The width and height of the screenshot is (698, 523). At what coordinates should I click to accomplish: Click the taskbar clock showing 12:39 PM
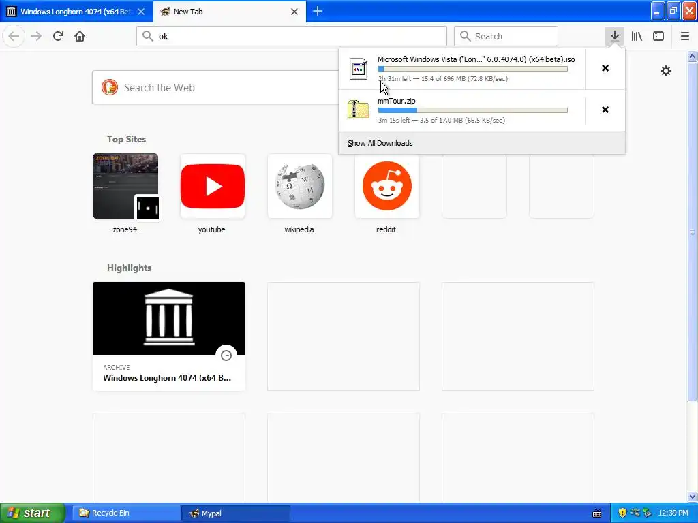click(673, 513)
